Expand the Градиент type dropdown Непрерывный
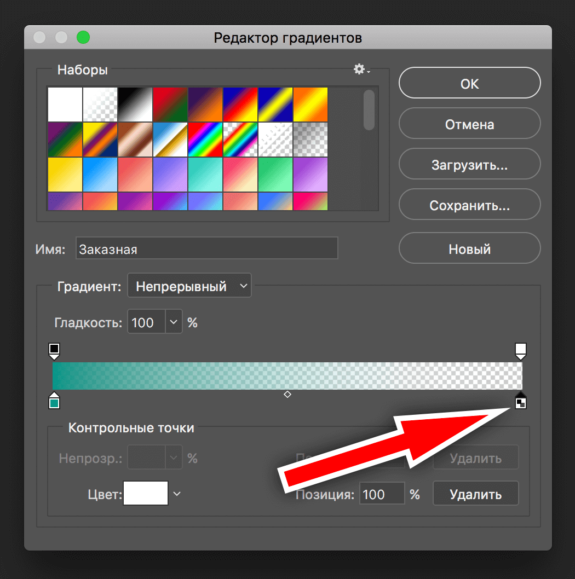 coord(189,286)
